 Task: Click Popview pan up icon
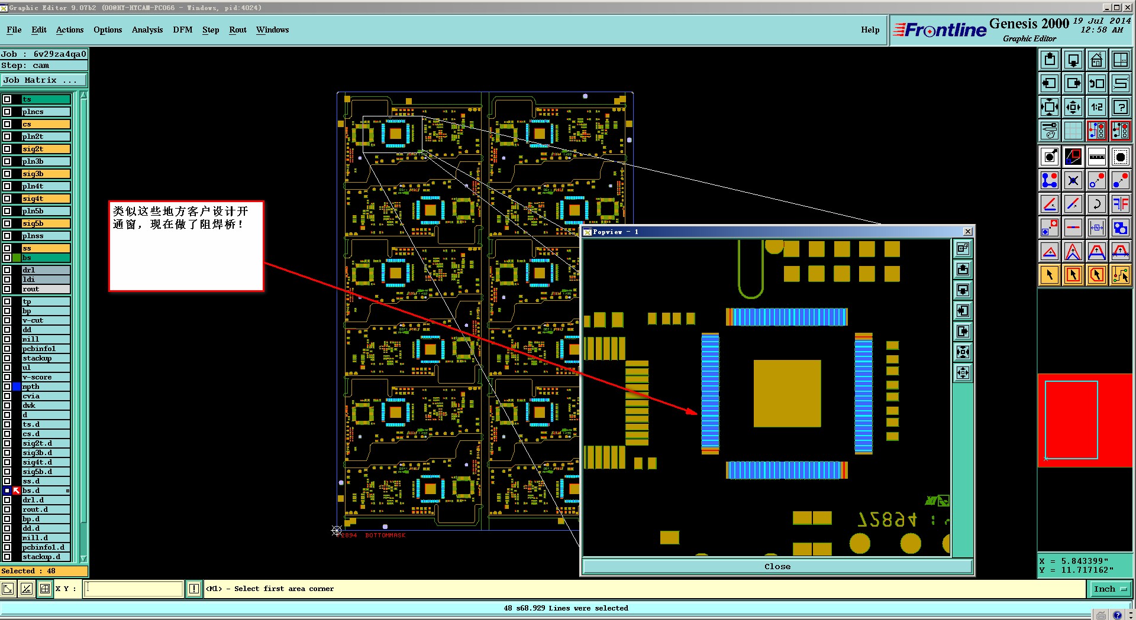(x=963, y=270)
